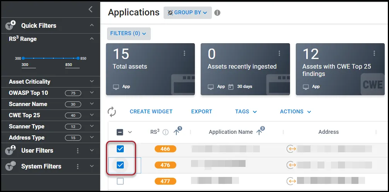Click the 75 count badge for OWASP Top 10

click(73, 93)
